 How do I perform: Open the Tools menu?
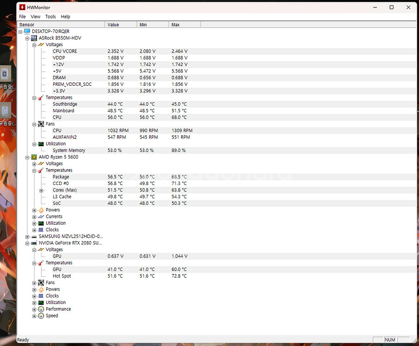(50, 17)
